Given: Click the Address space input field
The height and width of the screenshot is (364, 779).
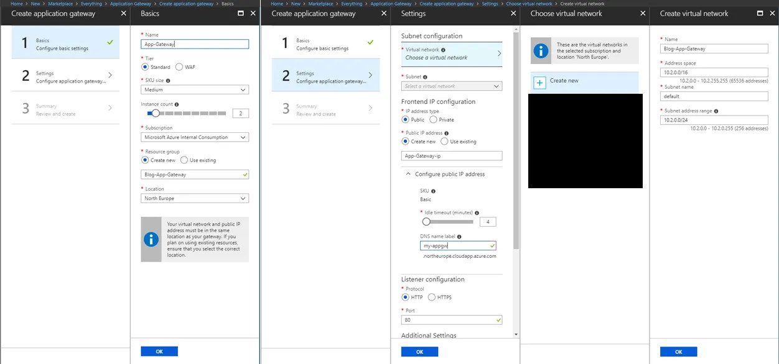Looking at the screenshot, I should click(714, 73).
